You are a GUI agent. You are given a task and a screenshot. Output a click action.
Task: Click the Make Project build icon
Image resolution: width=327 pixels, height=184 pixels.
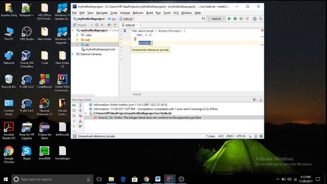pyautogui.click(x=203, y=19)
